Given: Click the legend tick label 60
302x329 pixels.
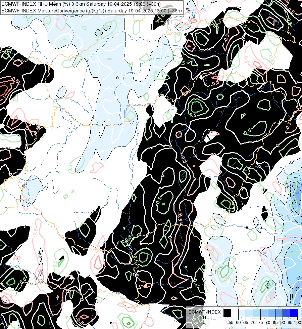Looking at the screenshot, I should pos(238,323).
